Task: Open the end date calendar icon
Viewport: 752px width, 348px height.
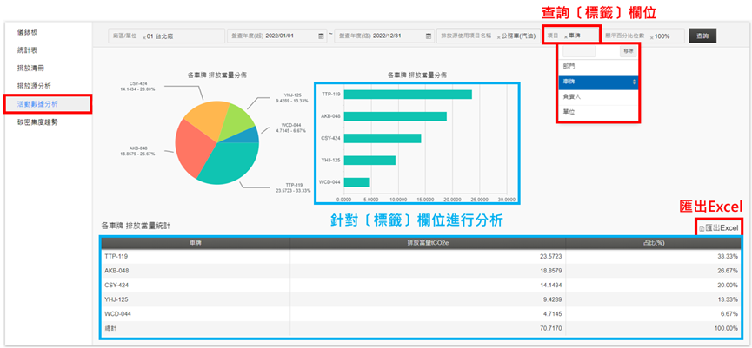Action: [429, 36]
